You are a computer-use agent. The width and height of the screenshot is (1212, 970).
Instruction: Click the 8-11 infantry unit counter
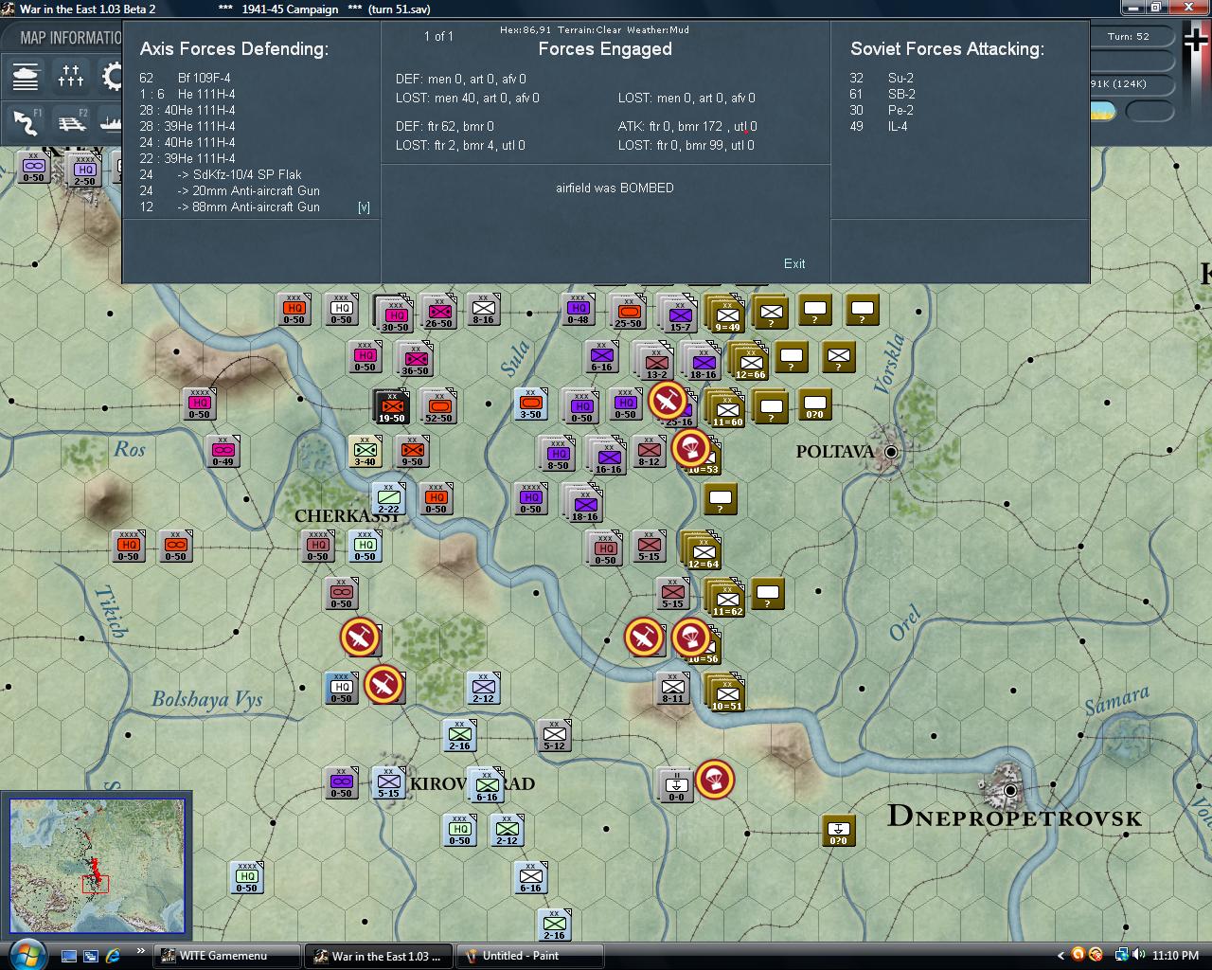pos(672,688)
